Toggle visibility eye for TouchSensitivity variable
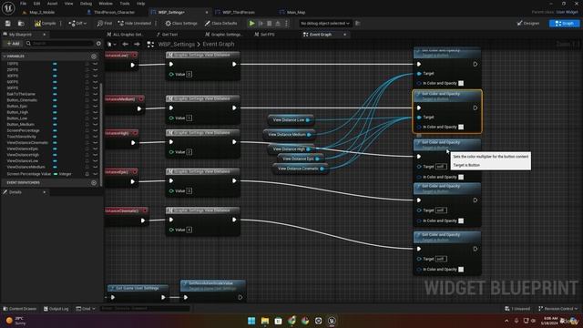Screen dimensions: 583x328 click(96, 137)
